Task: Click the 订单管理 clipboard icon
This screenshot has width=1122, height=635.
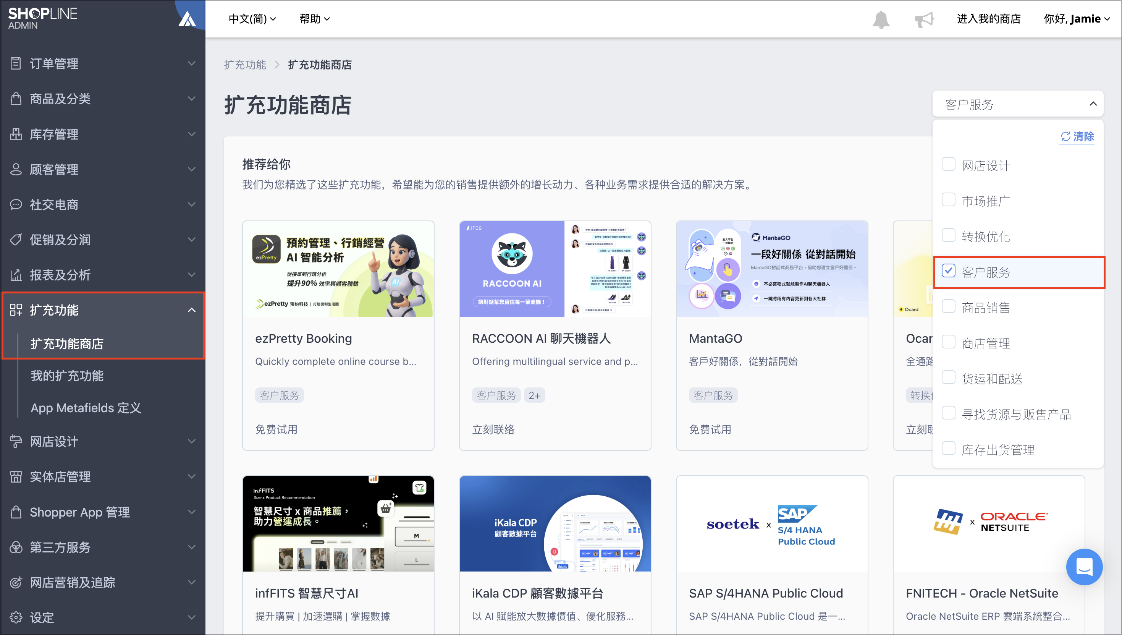Action: click(16, 64)
